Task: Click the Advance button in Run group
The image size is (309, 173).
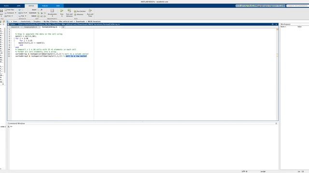Action: click(x=79, y=14)
